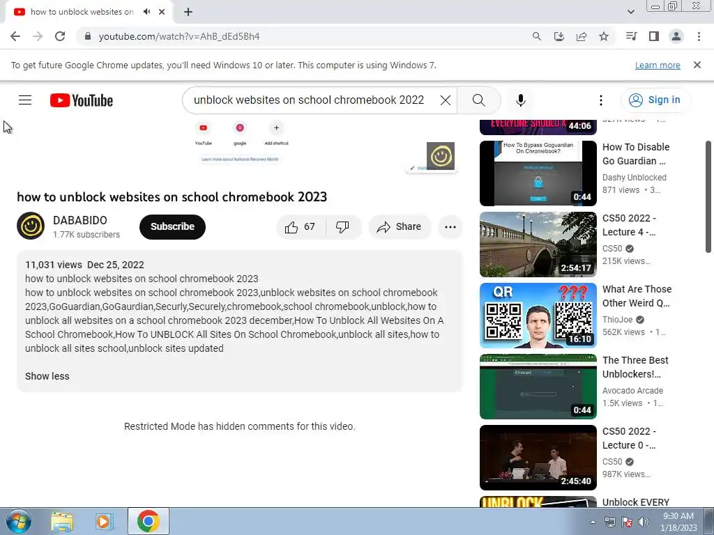This screenshot has width=714, height=535.
Task: Open the Windows Start menu
Action: click(18, 521)
